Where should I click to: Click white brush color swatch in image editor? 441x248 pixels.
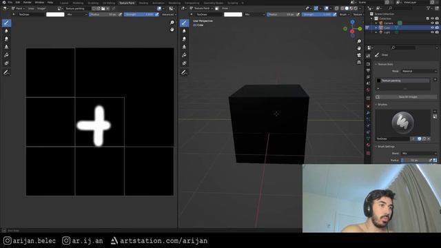(55, 14)
